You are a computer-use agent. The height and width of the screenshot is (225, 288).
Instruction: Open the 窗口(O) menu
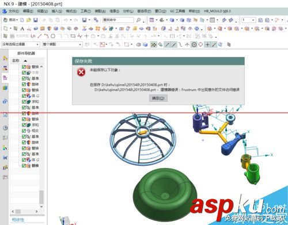[161, 11]
